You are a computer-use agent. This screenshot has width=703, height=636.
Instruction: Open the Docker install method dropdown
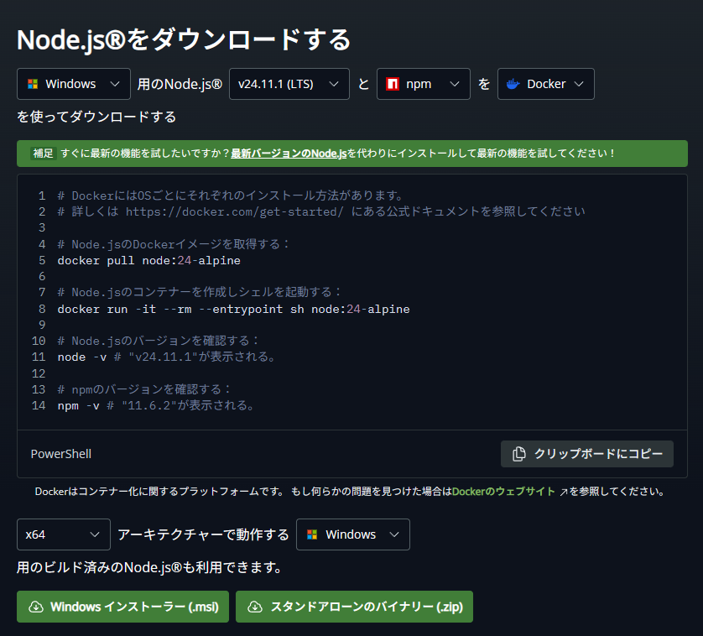coord(545,84)
